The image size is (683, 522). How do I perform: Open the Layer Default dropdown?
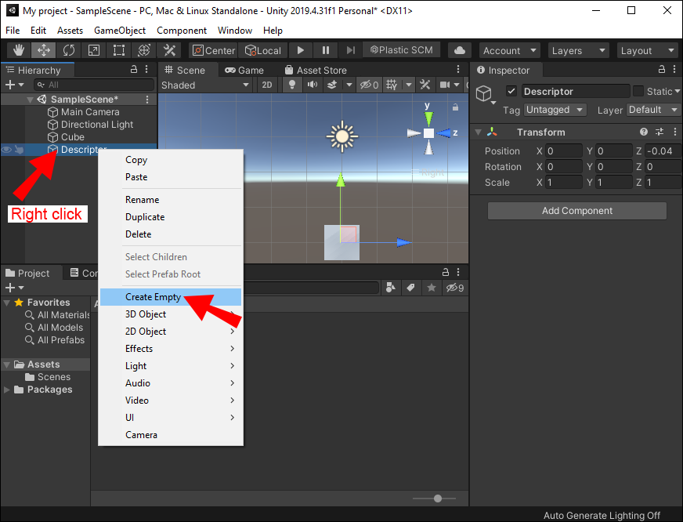653,110
